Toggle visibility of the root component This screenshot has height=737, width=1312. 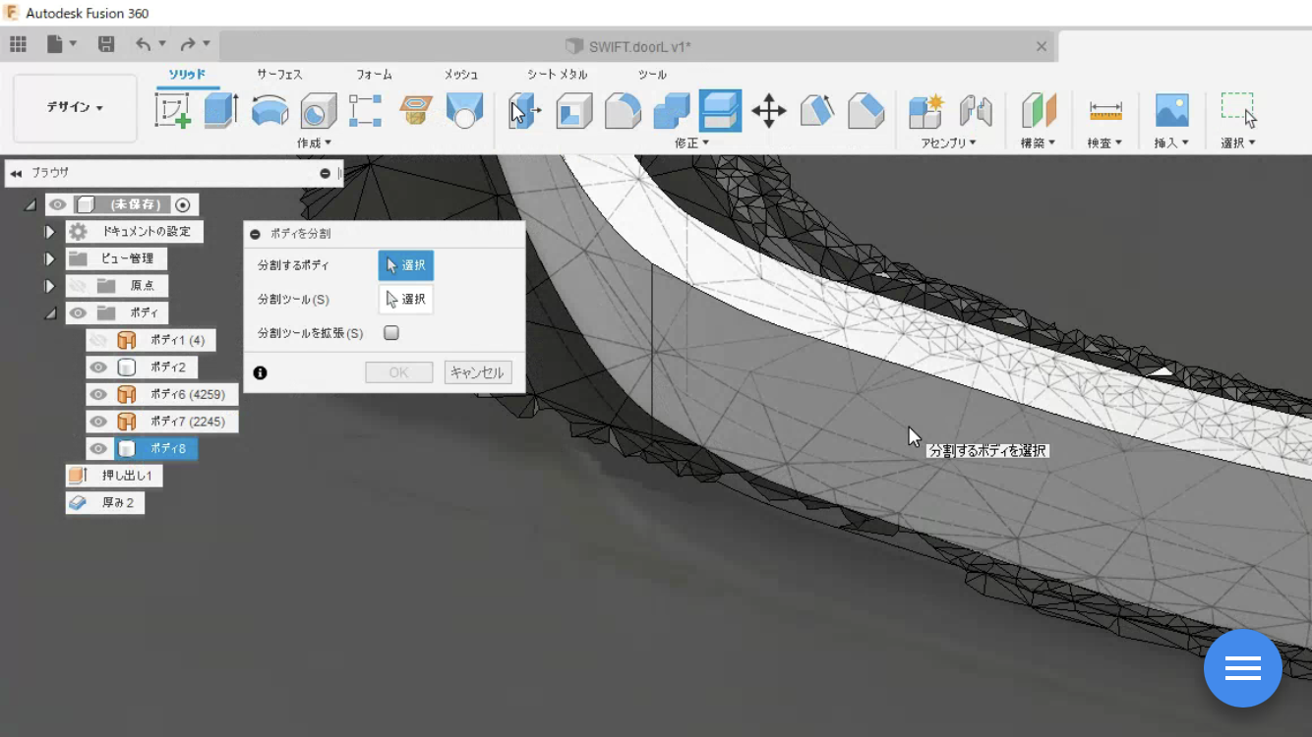[58, 204]
